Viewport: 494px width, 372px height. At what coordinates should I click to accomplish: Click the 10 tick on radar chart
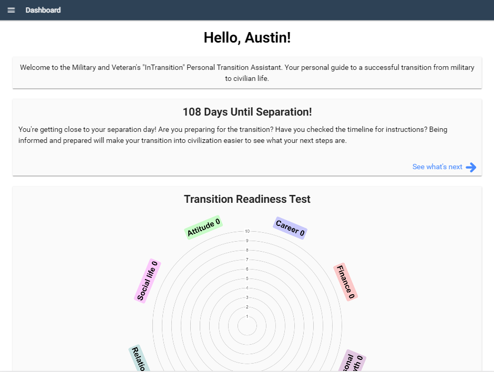pos(247,231)
